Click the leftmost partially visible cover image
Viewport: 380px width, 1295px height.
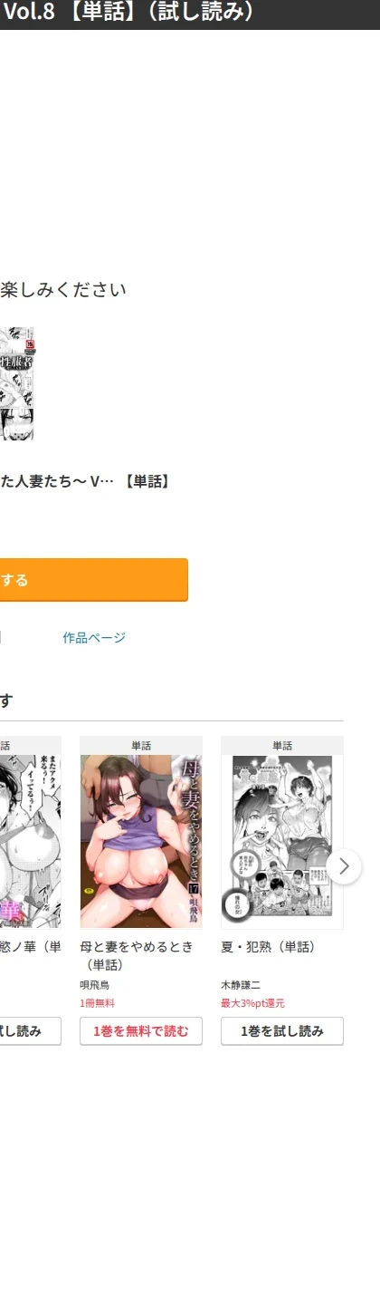point(31,842)
